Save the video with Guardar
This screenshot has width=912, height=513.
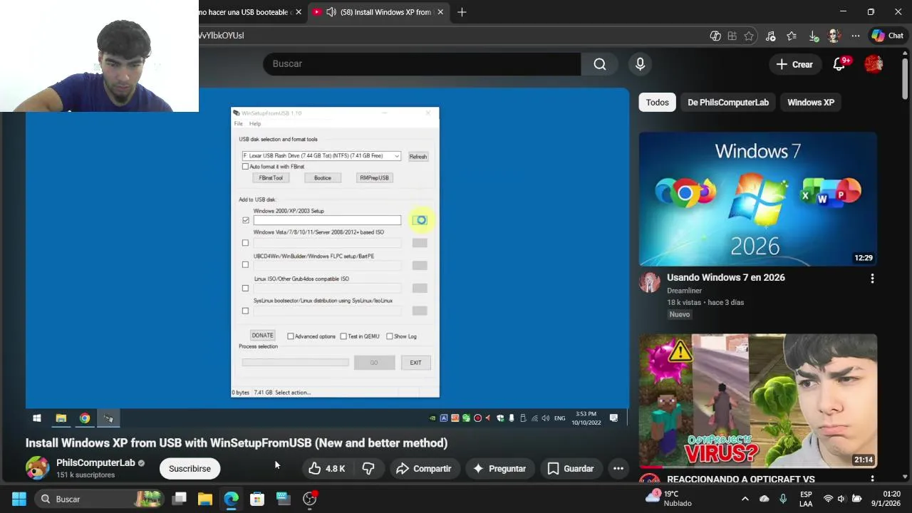(570, 469)
